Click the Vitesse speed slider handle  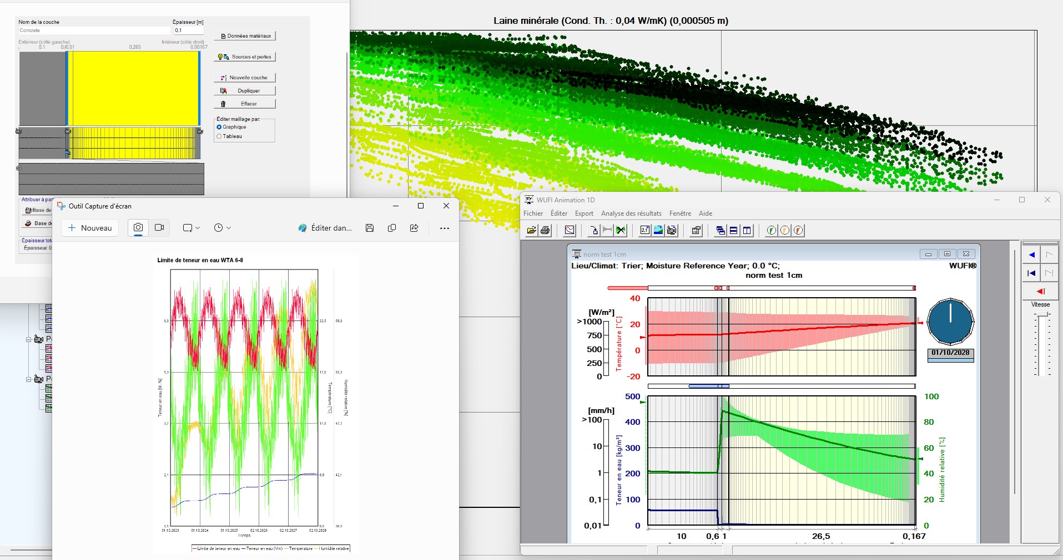point(1042,314)
